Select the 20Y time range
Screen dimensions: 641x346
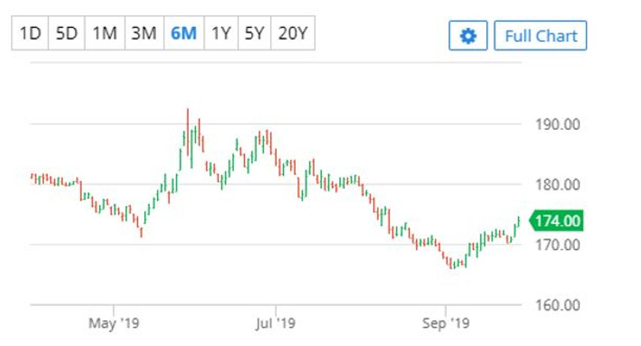click(x=292, y=33)
